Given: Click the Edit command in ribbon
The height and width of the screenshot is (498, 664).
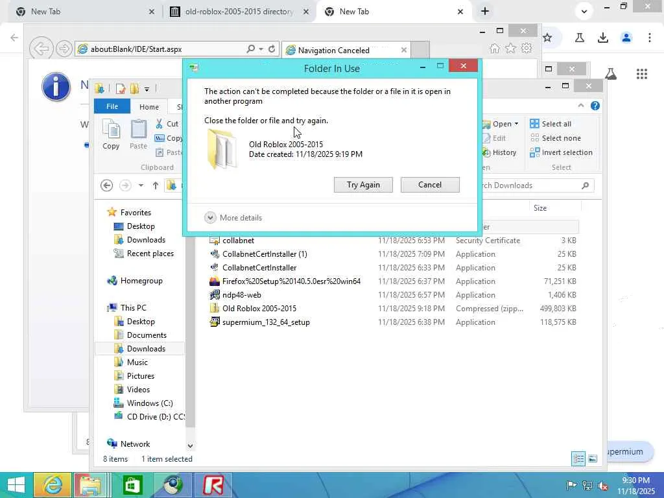Looking at the screenshot, I should (x=494, y=138).
